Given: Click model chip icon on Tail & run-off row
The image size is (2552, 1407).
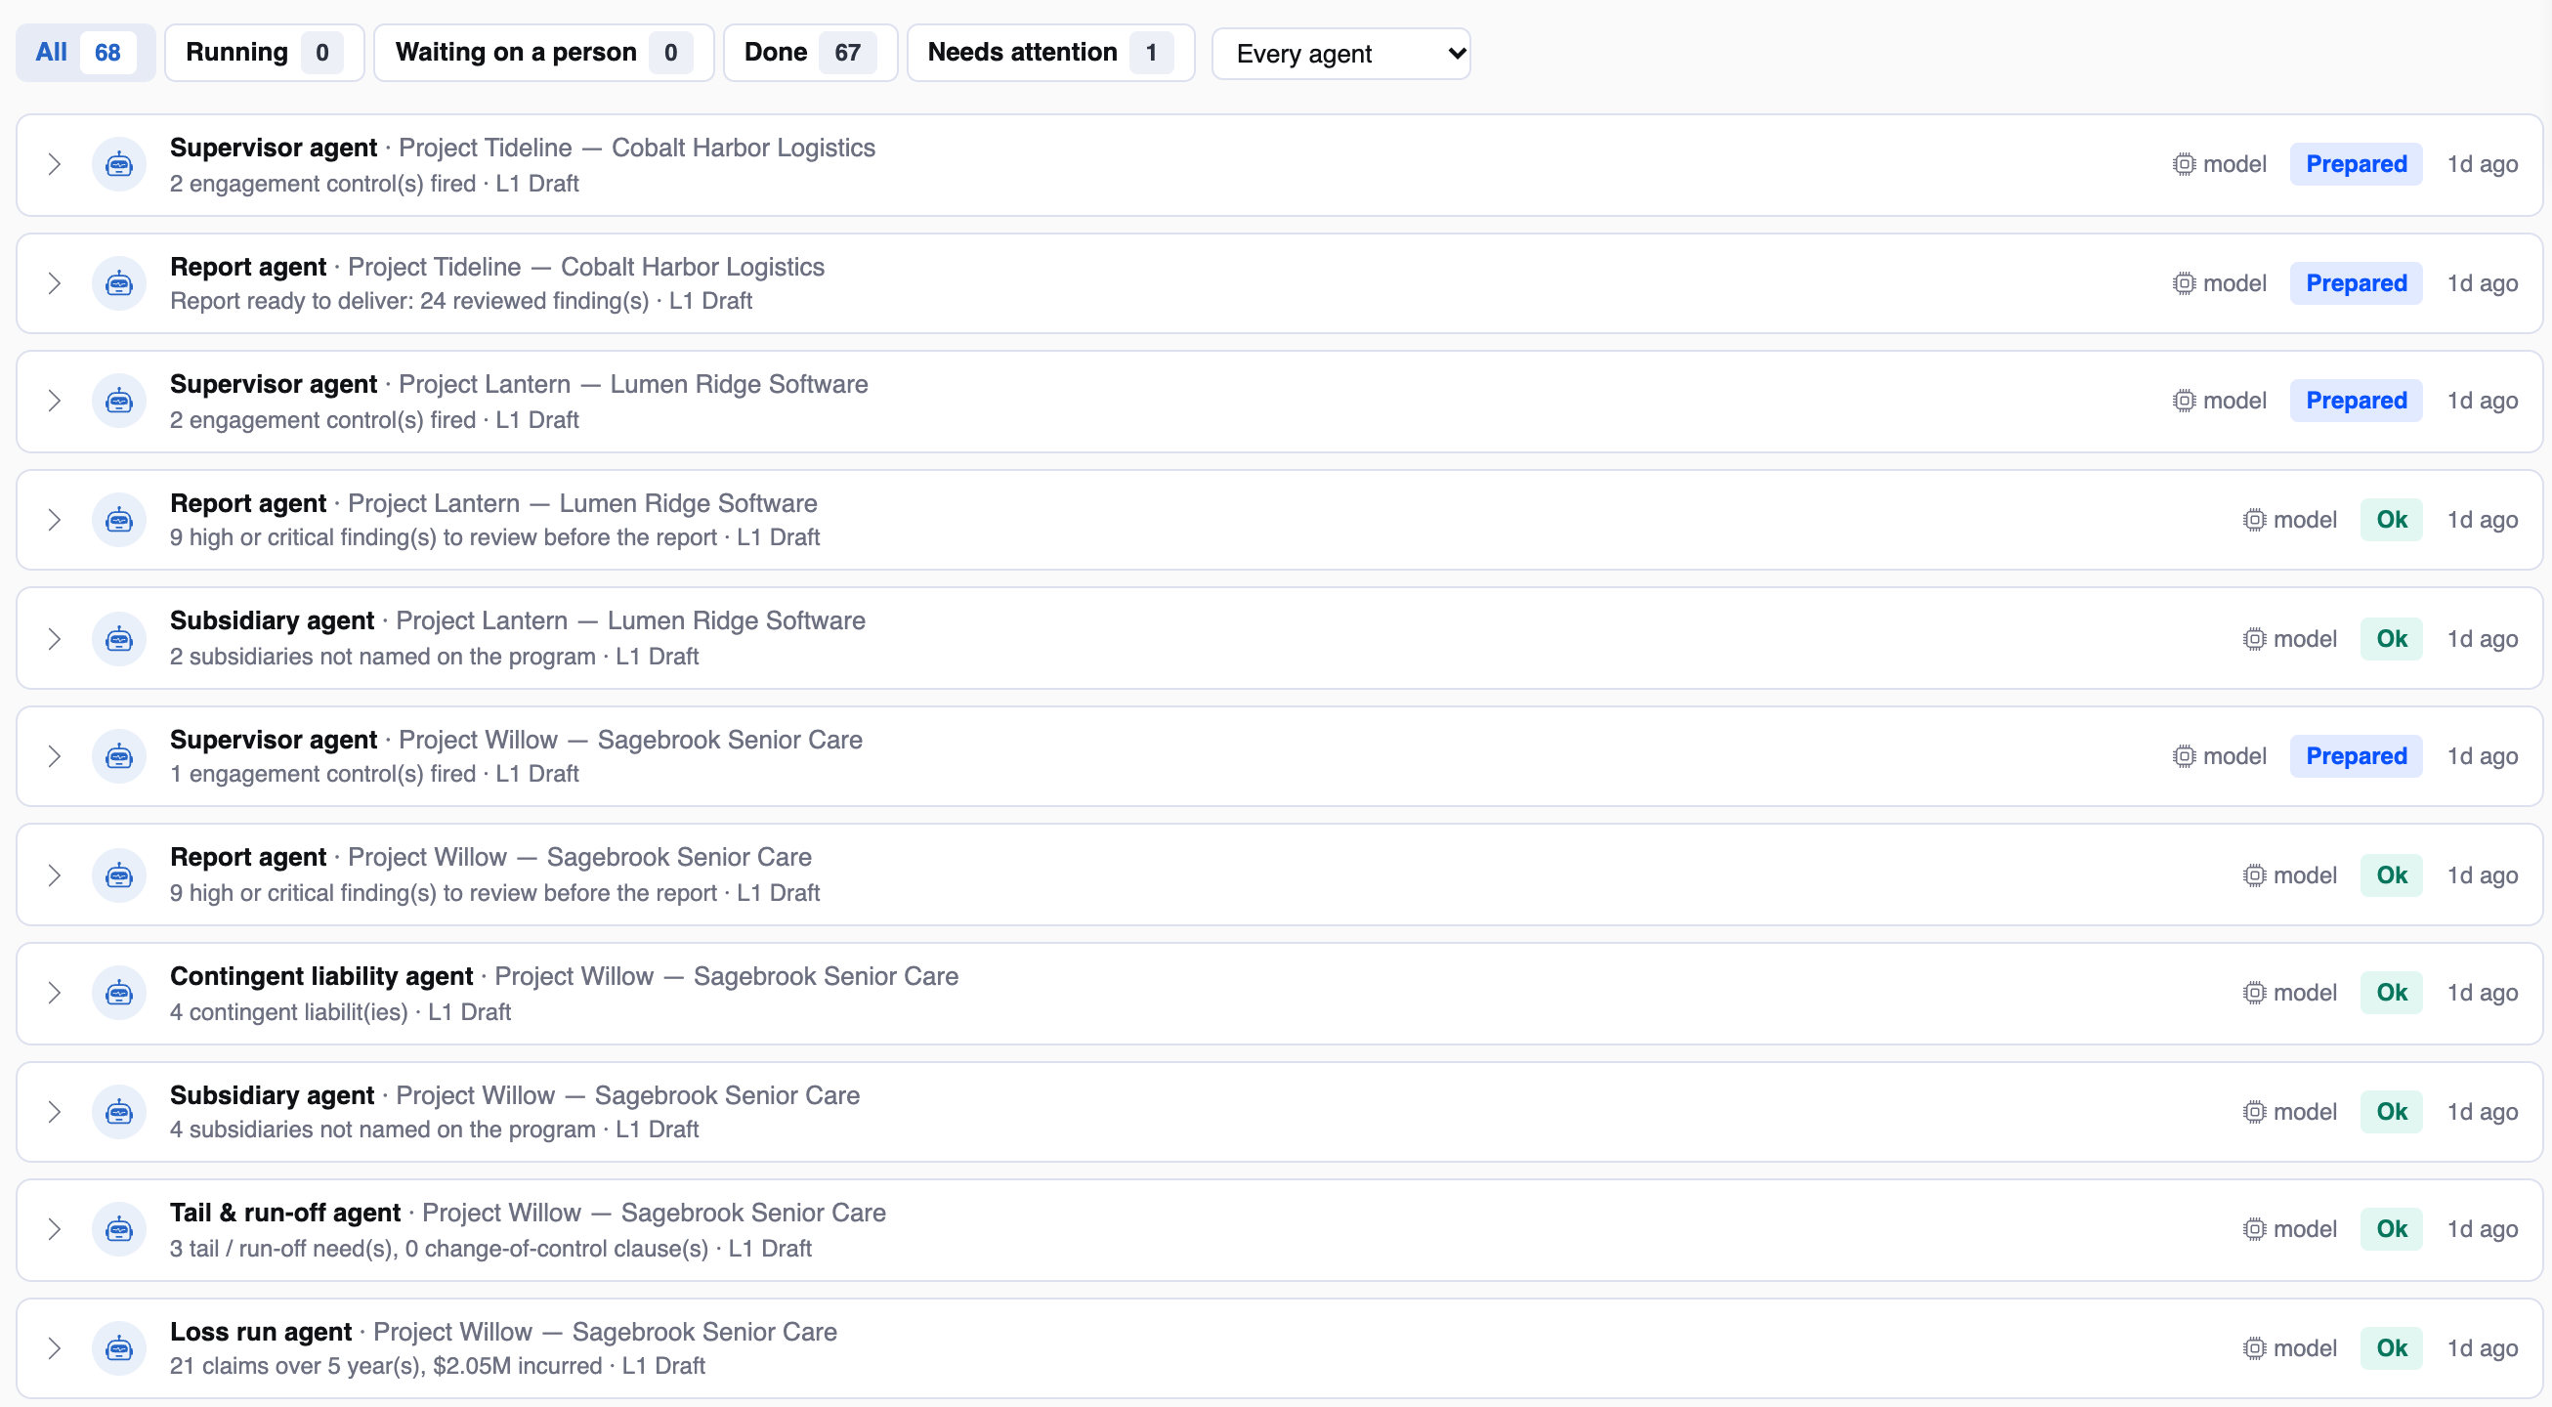Looking at the screenshot, I should (2255, 1229).
